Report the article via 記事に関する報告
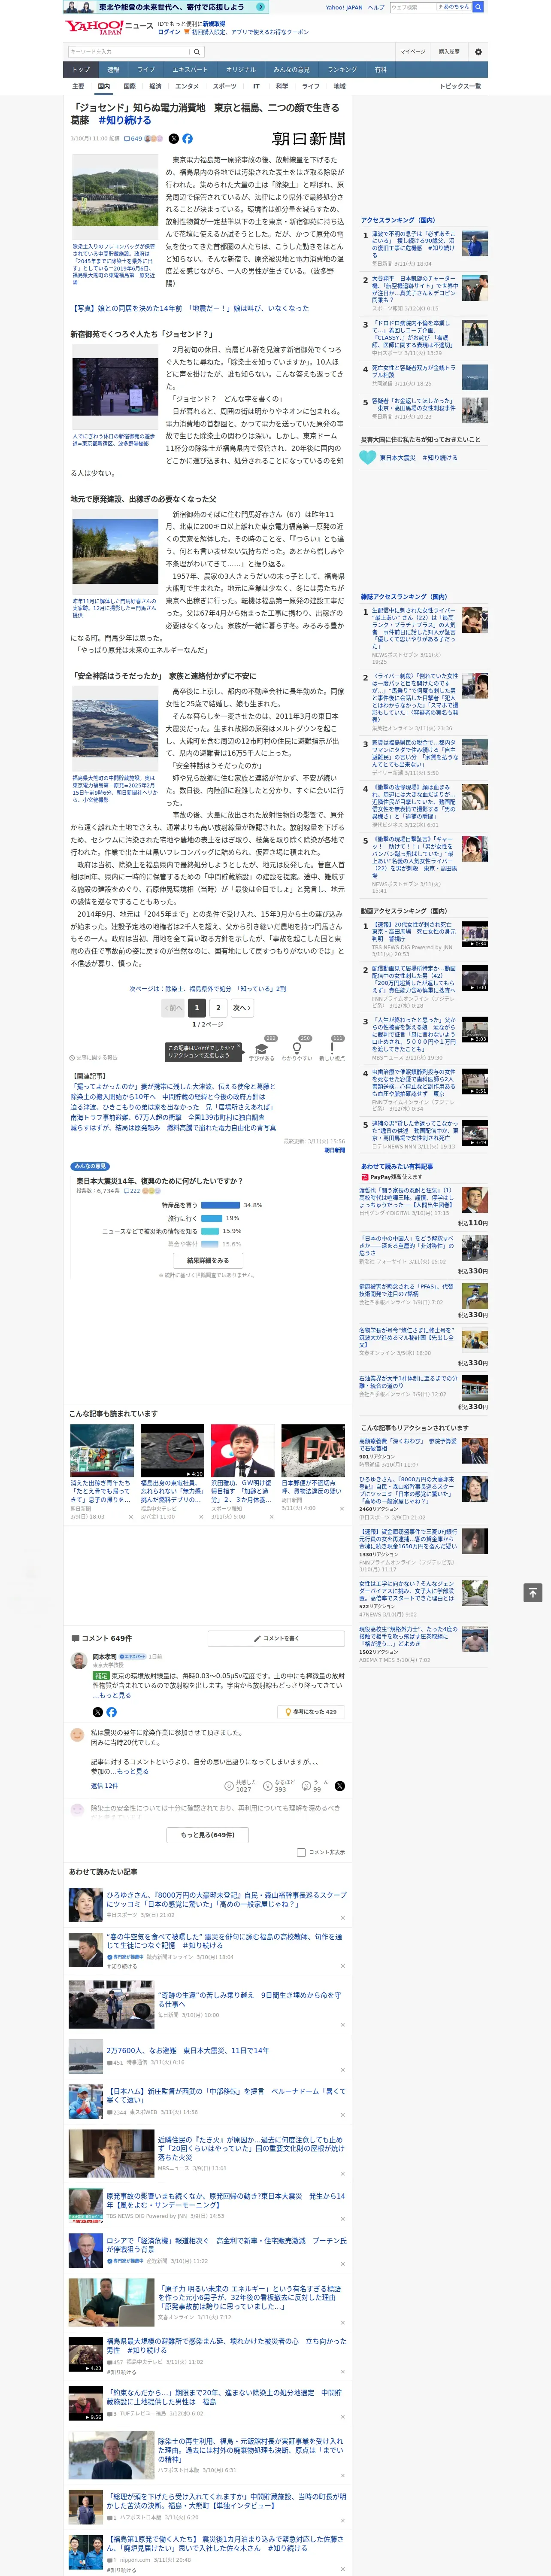Image resolution: width=551 pixels, height=2576 pixels. point(94,1057)
